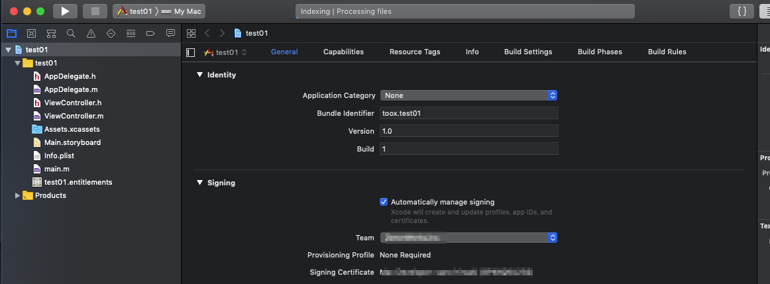Click the Indexing activity status bar
This screenshot has height=284, width=770.
[465, 11]
